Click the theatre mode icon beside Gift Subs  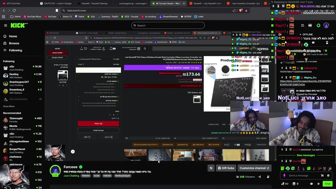pos(211,168)
